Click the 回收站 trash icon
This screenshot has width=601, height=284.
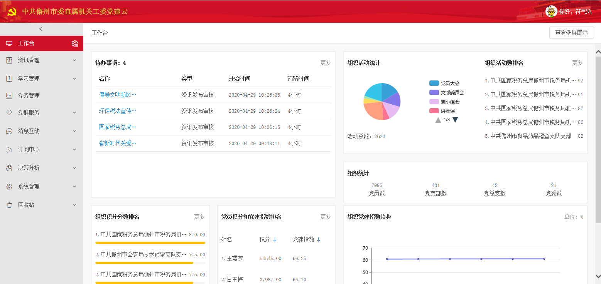pyautogui.click(x=9, y=205)
